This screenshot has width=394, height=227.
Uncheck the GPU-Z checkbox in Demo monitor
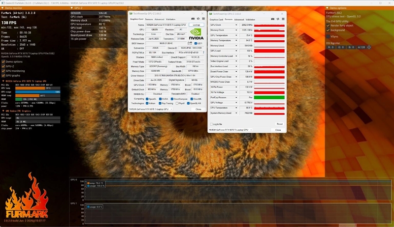pos(3,66)
